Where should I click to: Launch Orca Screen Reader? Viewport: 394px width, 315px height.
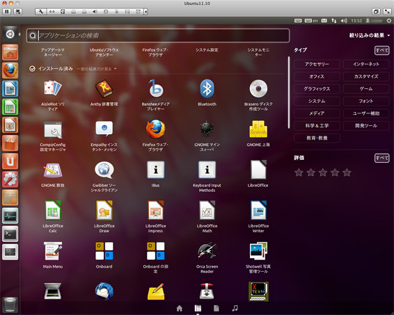pos(207,251)
